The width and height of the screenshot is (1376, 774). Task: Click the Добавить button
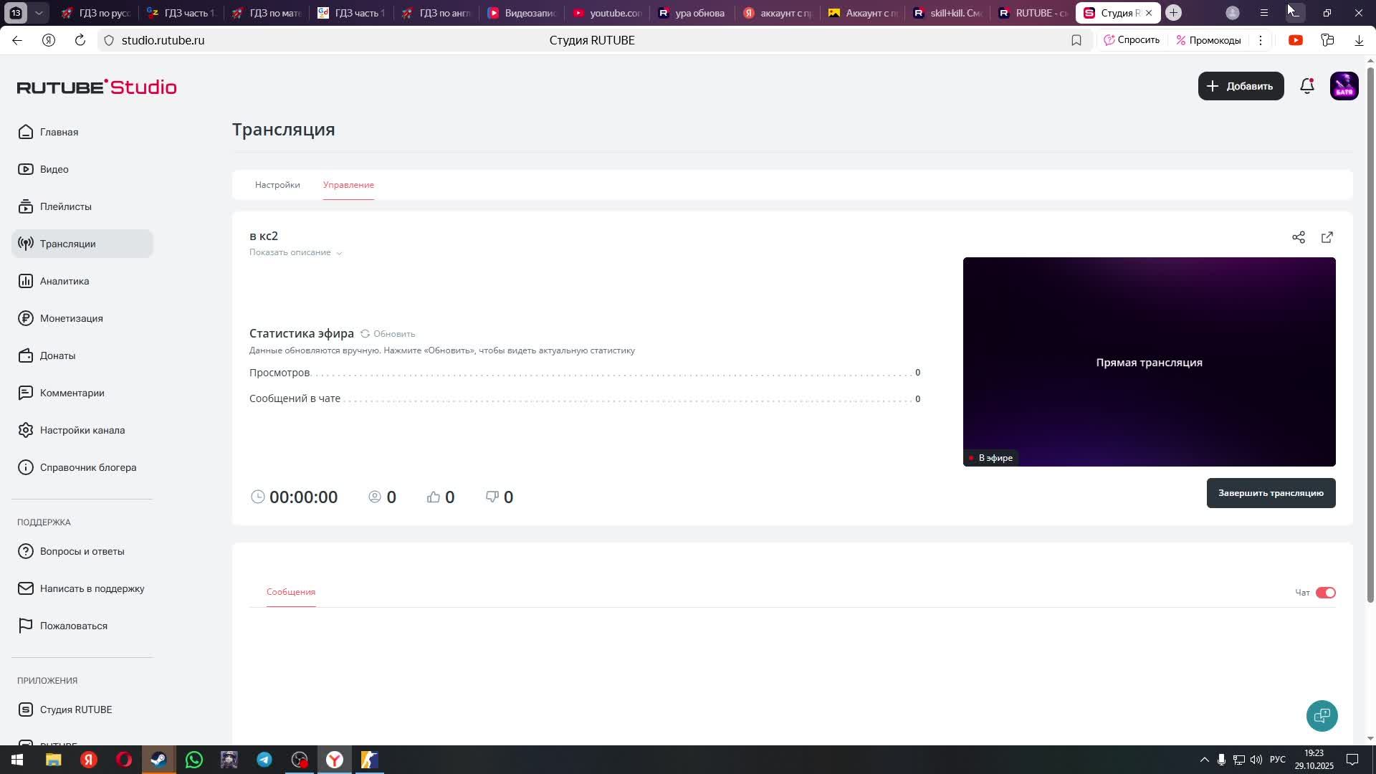pyautogui.click(x=1241, y=86)
